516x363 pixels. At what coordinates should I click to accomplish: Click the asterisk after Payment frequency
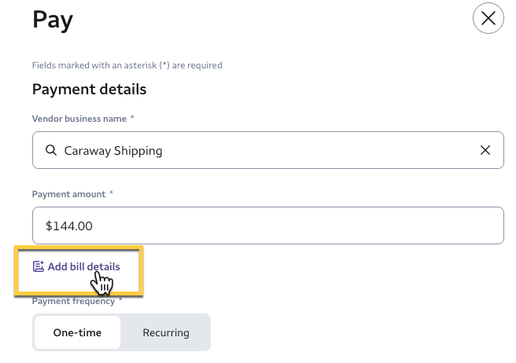tap(120, 301)
